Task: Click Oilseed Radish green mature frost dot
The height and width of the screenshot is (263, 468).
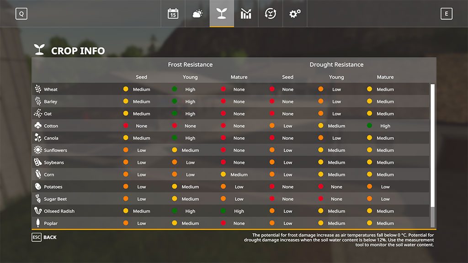Action: tap(223, 211)
